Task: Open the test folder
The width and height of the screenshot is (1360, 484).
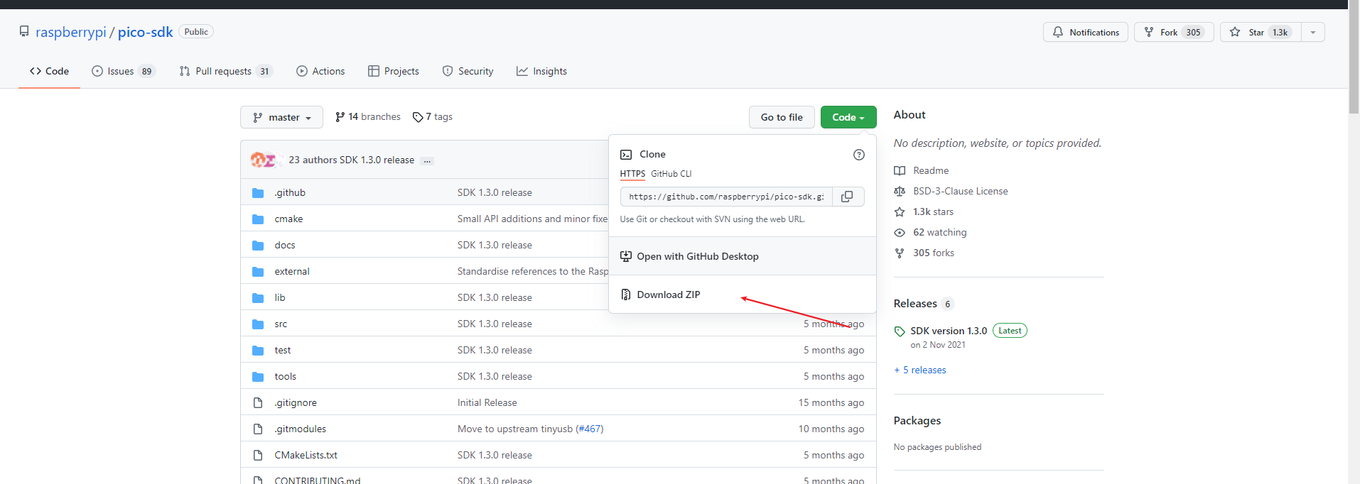Action: pos(283,350)
